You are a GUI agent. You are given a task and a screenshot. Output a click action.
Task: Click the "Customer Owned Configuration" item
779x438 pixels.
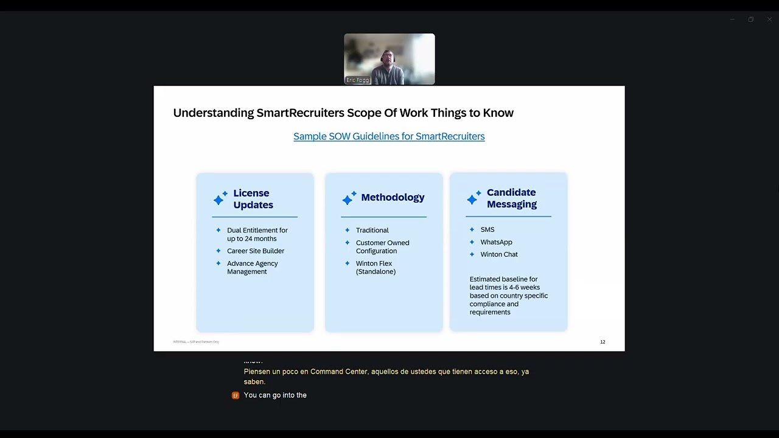point(383,247)
